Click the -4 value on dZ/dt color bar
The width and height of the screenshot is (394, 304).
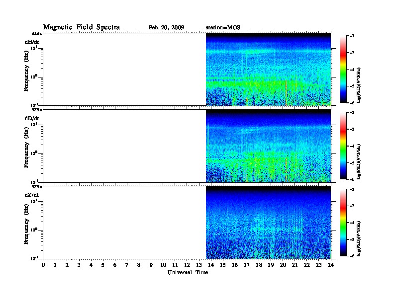(x=352, y=223)
